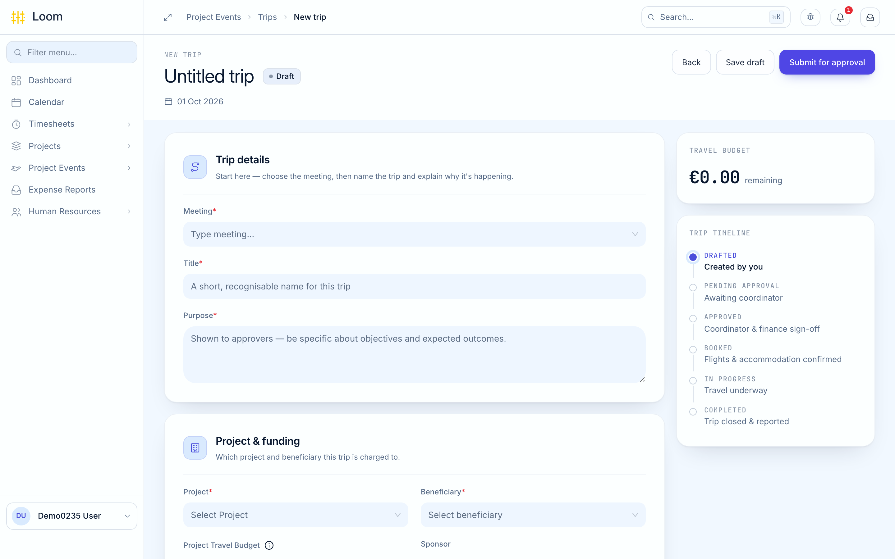Click the Pending Approval timeline marker
This screenshot has width=895, height=559.
click(693, 288)
